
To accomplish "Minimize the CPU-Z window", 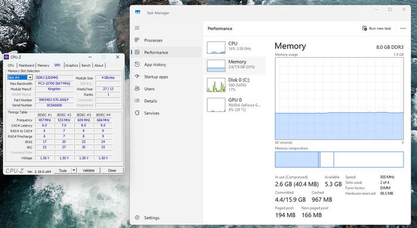I will tap(90, 57).
